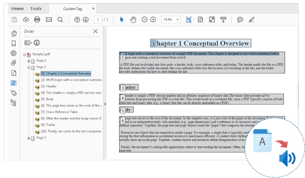Viewport: 305px width, 178px height.
Task: Select the '[7] Cross-Reference Table' order item
Action: (x=61, y=112)
